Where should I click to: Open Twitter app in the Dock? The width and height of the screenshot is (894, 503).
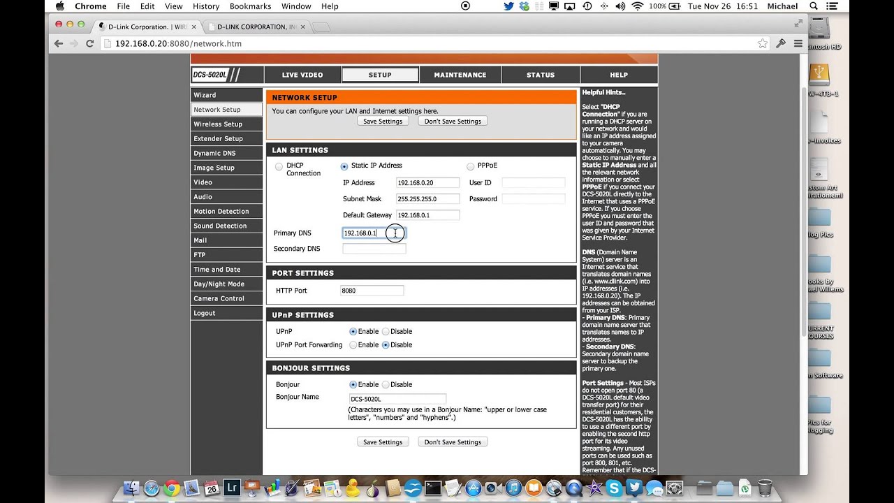tap(634, 488)
